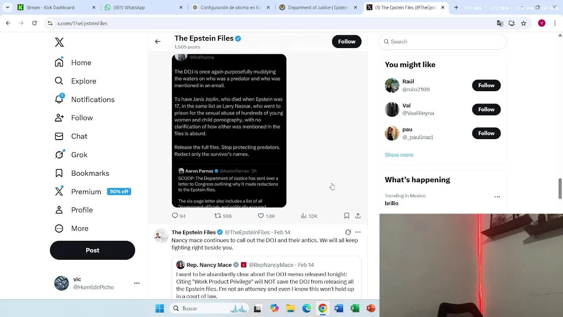This screenshot has height=317, width=563.
Task: Open the reply icon showing 94 comments
Action: click(x=179, y=216)
